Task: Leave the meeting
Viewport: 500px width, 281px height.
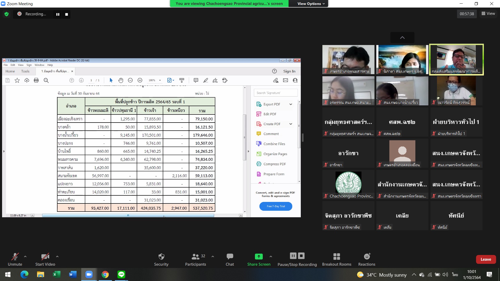Action: tap(486, 259)
